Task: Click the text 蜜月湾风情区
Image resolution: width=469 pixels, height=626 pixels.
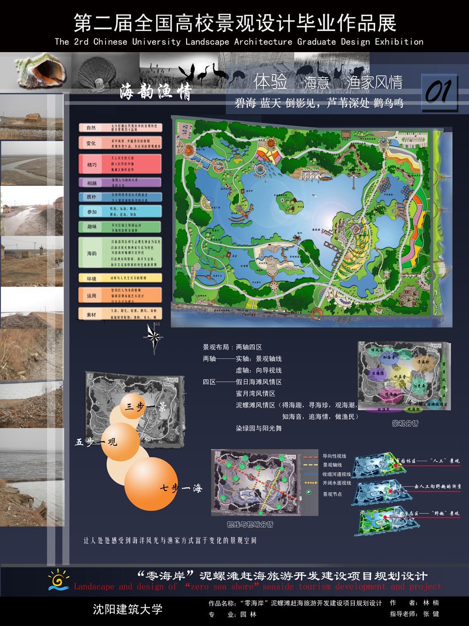Action: click(255, 394)
